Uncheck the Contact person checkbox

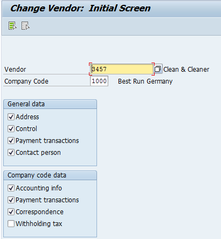pos(11,152)
